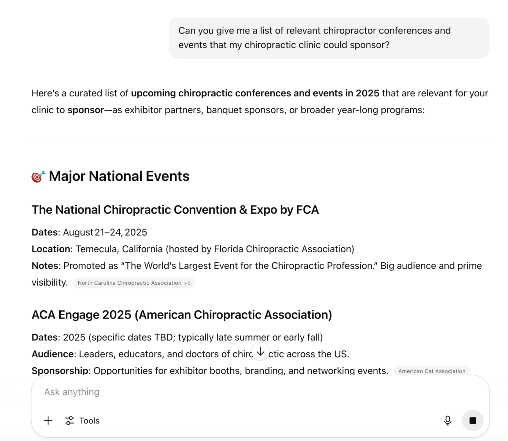The image size is (508, 441).
Task: Open the American Cat Association source chip
Action: [x=431, y=371]
